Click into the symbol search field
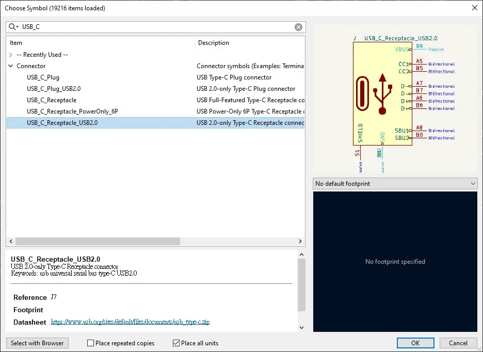 [157, 27]
